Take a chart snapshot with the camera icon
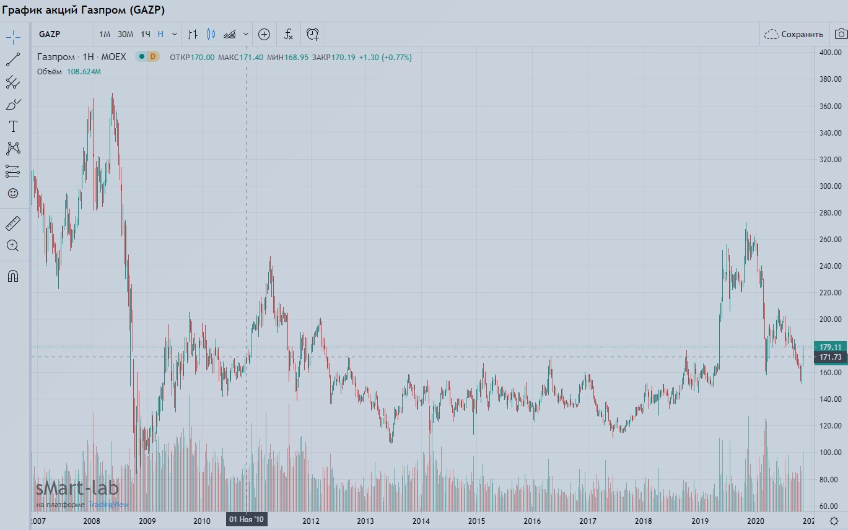This screenshot has height=530, width=848. [841, 34]
